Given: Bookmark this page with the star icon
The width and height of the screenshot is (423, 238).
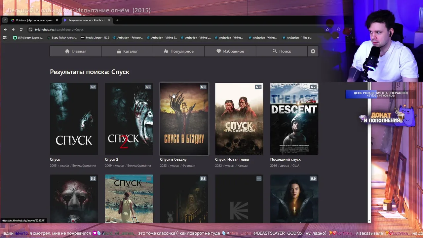Looking at the screenshot, I should pyautogui.click(x=327, y=29).
